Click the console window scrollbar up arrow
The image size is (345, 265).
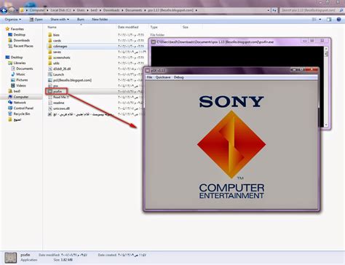tap(326, 49)
